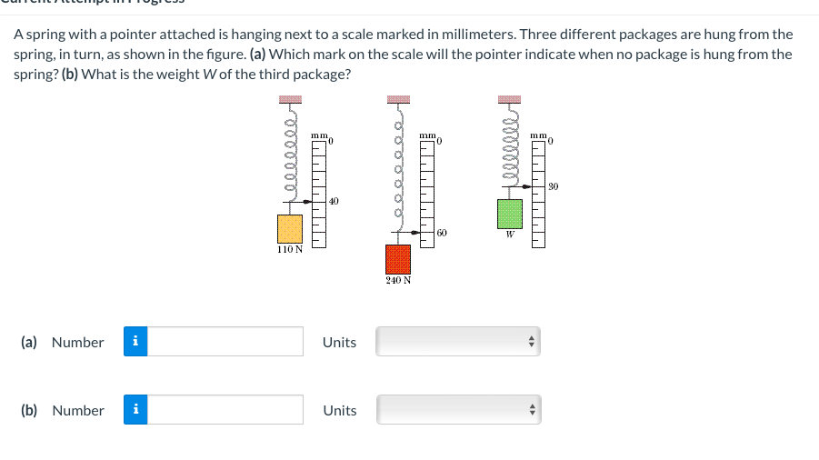Click the coiled spring above the green package
Image resolution: width=819 pixels, height=460 pixels.
pos(512,147)
